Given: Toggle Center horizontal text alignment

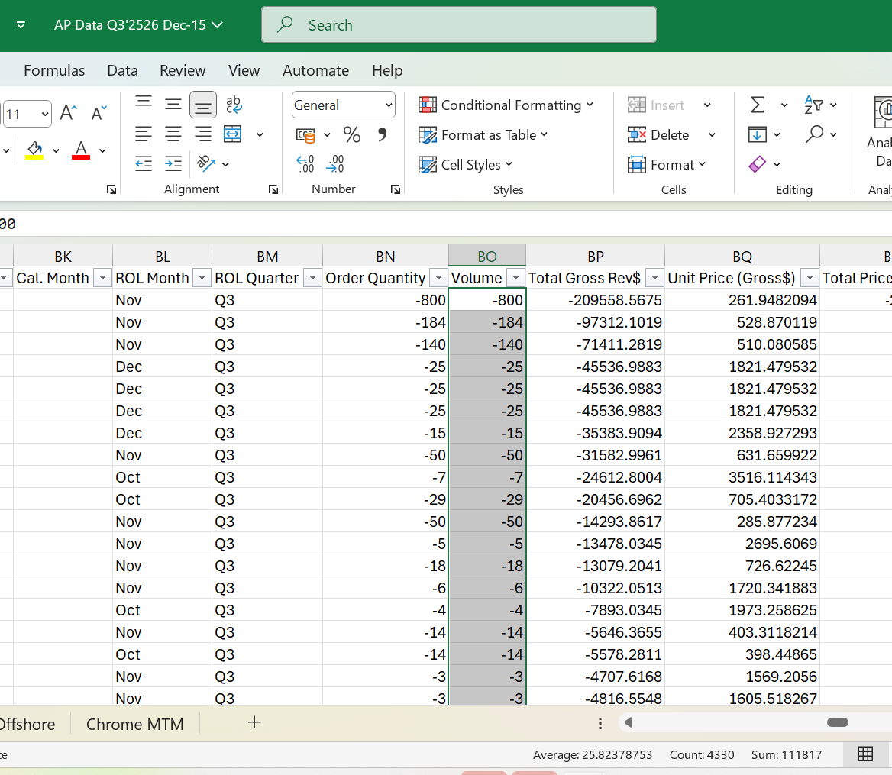Looking at the screenshot, I should 173,134.
